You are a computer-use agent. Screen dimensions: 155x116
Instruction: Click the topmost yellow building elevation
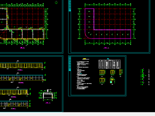pos(21,65)
